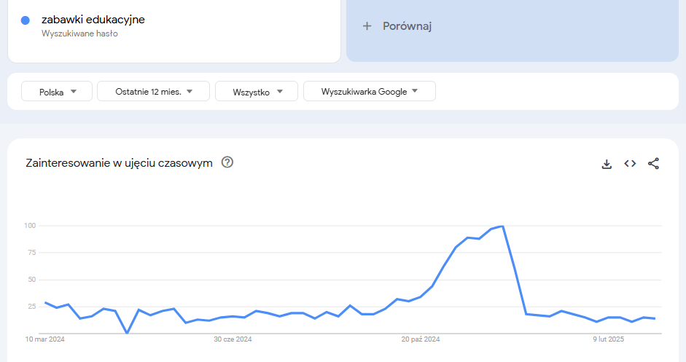Click the search term zabawki edukacyjne
Image resolution: width=686 pixels, height=362 pixels.
point(93,20)
